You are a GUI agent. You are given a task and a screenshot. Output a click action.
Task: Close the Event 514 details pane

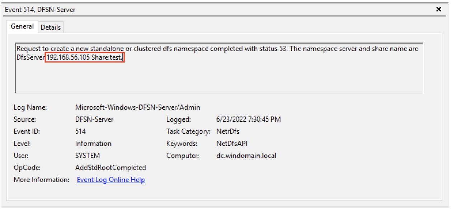pyautogui.click(x=438, y=9)
